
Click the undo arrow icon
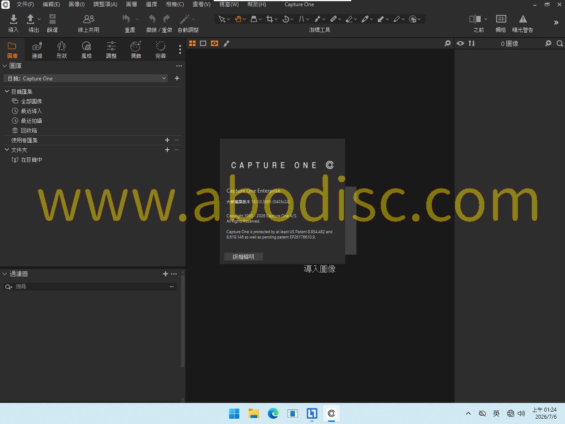coord(152,19)
